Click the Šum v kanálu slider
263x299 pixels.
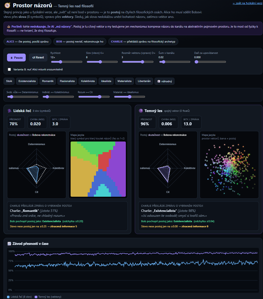pyautogui.click(x=174, y=62)
